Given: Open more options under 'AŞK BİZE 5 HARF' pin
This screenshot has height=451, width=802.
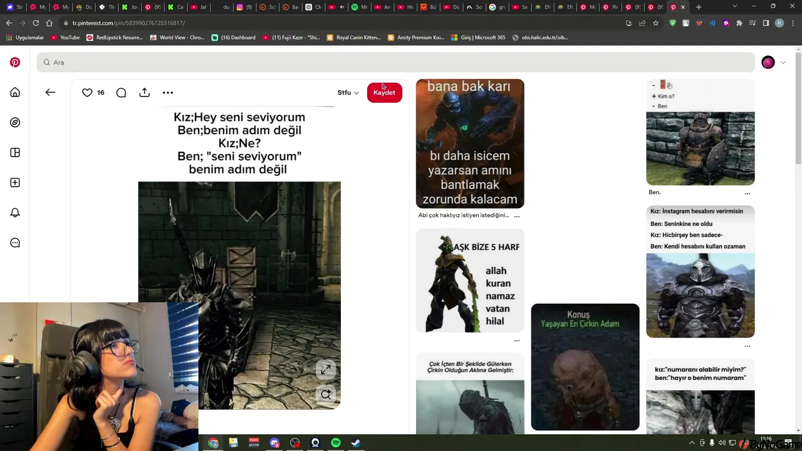Looking at the screenshot, I should pos(517,341).
